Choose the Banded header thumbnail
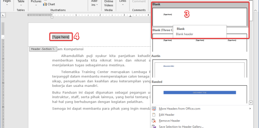The width and height of the screenshot is (259, 128). tap(199, 94)
